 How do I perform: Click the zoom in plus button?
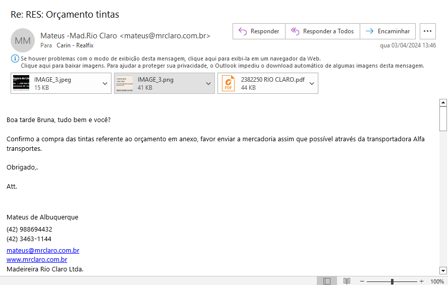click(422, 281)
